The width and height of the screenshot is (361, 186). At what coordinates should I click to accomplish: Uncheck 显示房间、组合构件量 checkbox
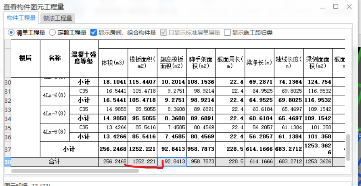(x=93, y=33)
